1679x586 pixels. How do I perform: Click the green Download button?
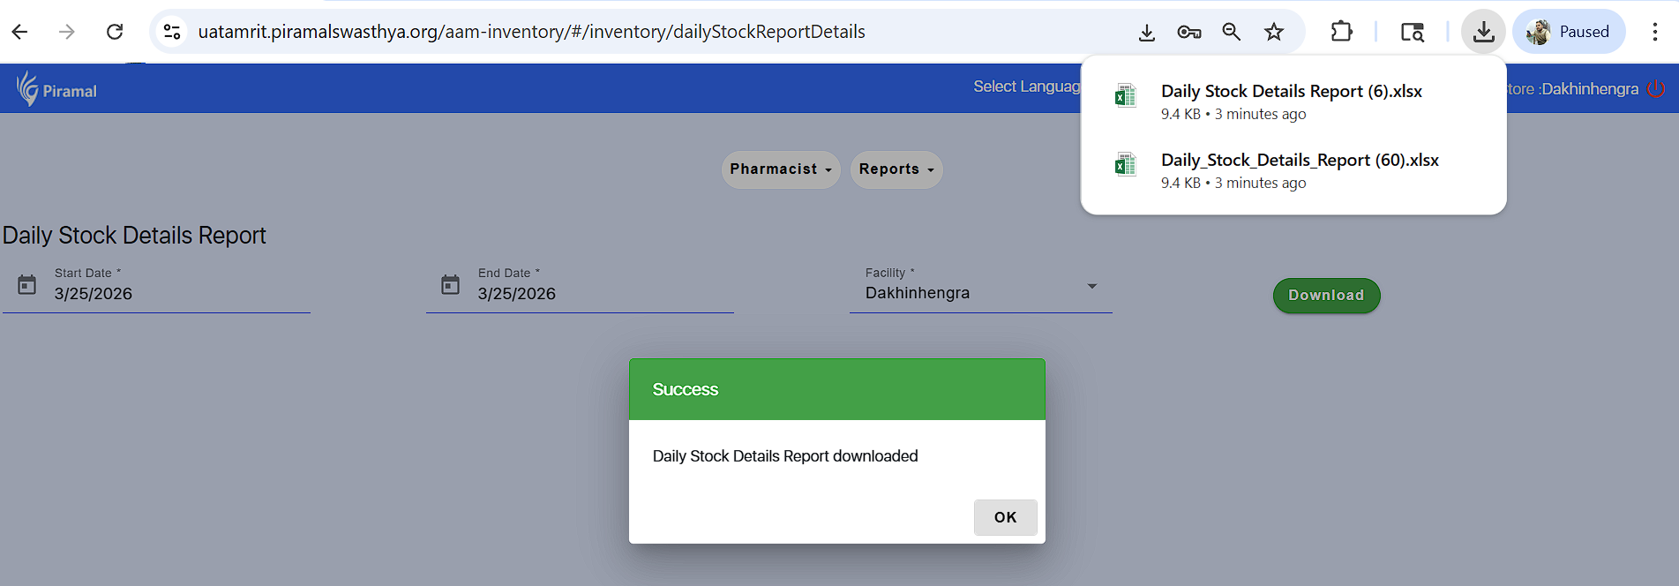click(1325, 296)
